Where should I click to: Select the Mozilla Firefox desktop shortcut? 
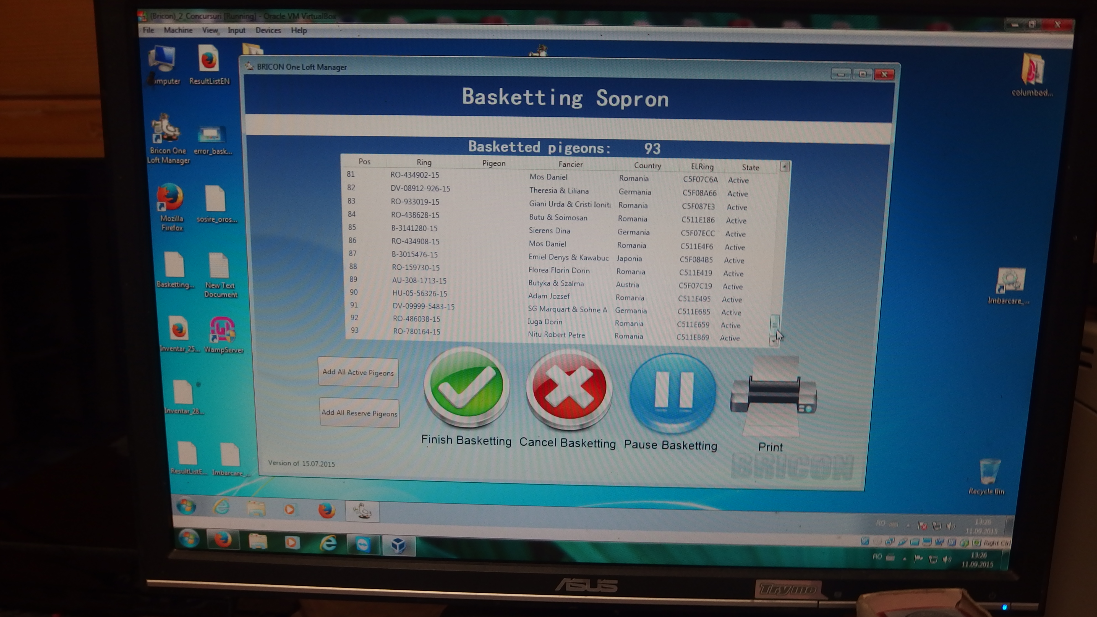(171, 207)
